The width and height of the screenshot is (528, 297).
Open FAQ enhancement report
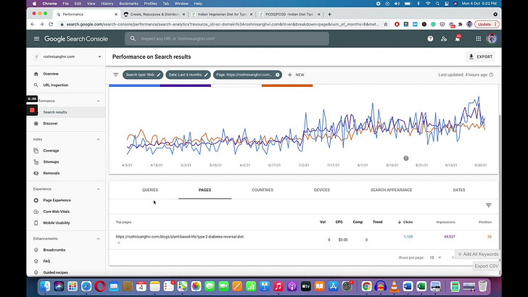click(46, 261)
